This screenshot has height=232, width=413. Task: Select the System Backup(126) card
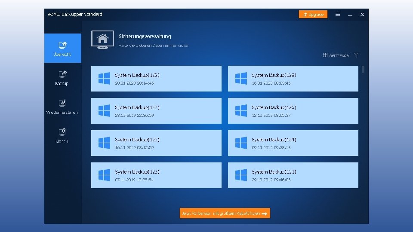click(x=293, y=111)
